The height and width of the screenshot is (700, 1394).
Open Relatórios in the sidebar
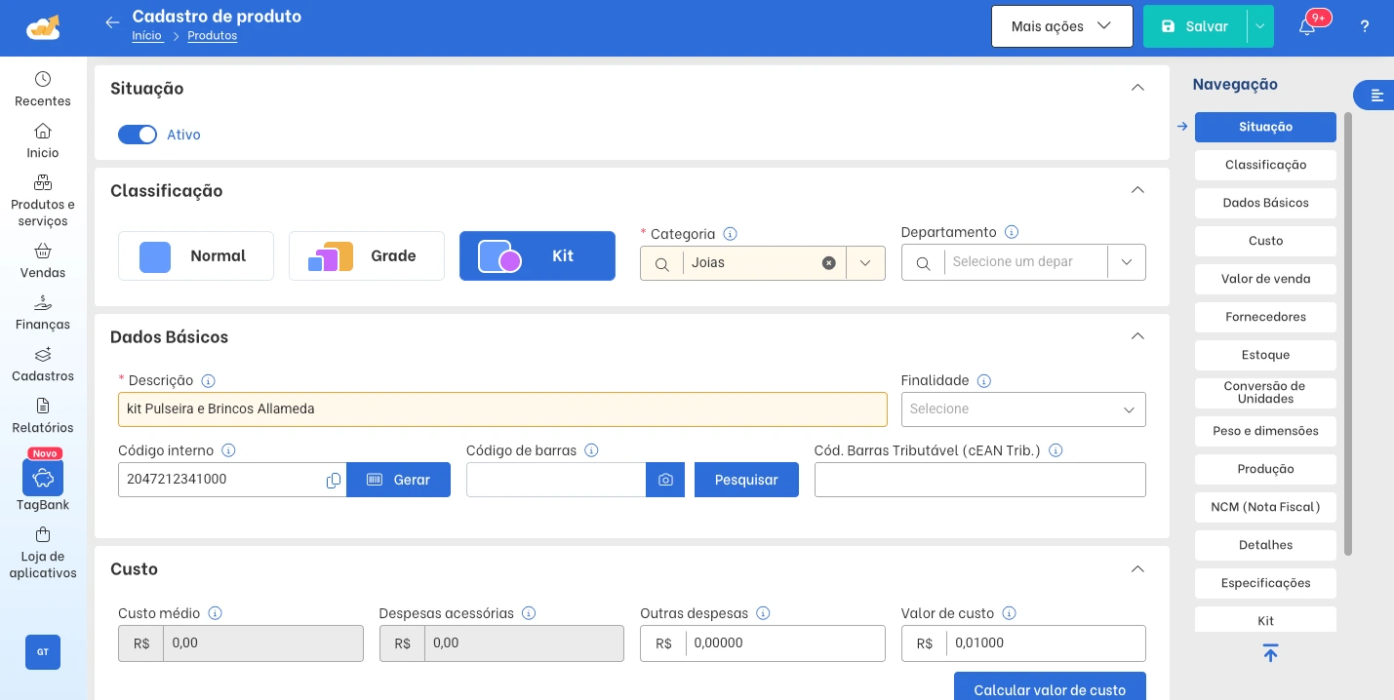[43, 415]
